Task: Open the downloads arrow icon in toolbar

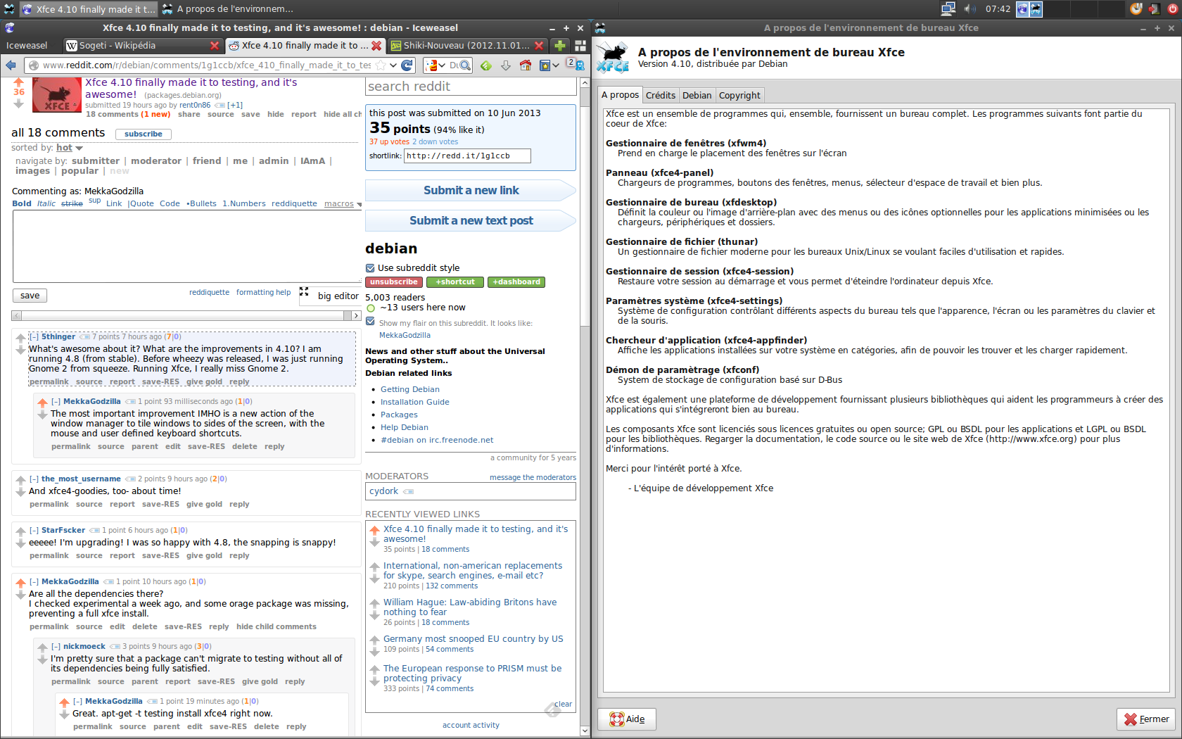Action: [x=505, y=65]
